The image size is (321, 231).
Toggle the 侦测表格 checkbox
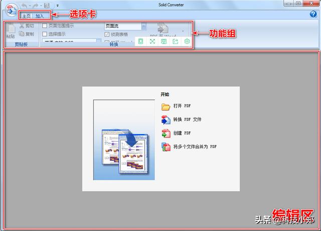pos(107,34)
